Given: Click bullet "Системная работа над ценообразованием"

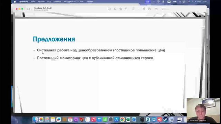Looking at the screenshot, I should (x=101, y=50).
